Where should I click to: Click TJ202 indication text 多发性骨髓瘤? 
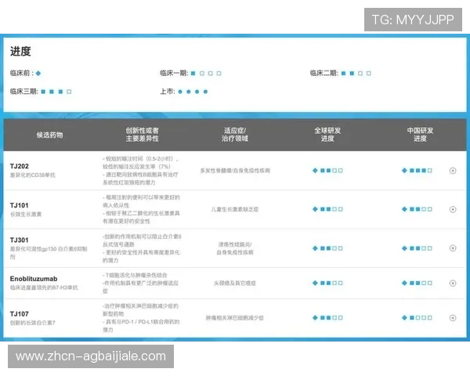[x=216, y=171]
